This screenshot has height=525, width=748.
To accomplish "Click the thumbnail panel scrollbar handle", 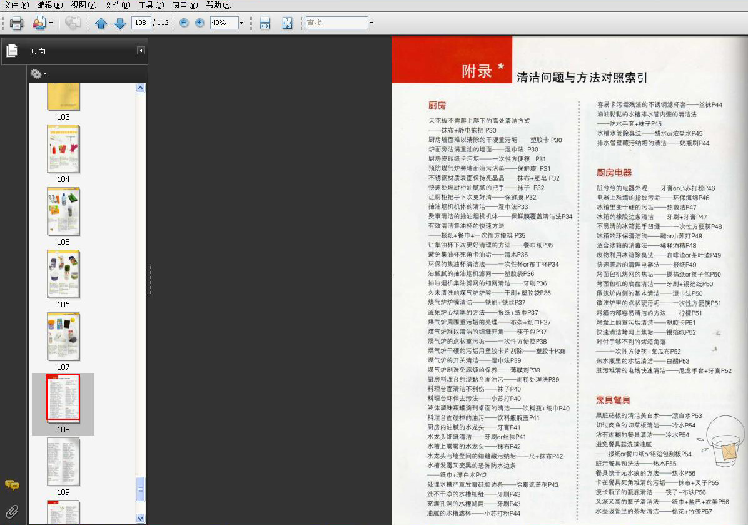I will click(140, 490).
